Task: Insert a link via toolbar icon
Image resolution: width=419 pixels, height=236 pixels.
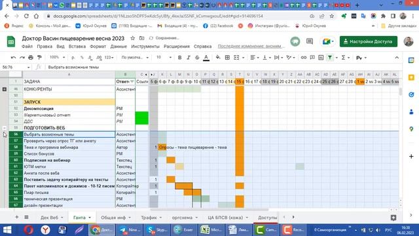Action: (304, 58)
